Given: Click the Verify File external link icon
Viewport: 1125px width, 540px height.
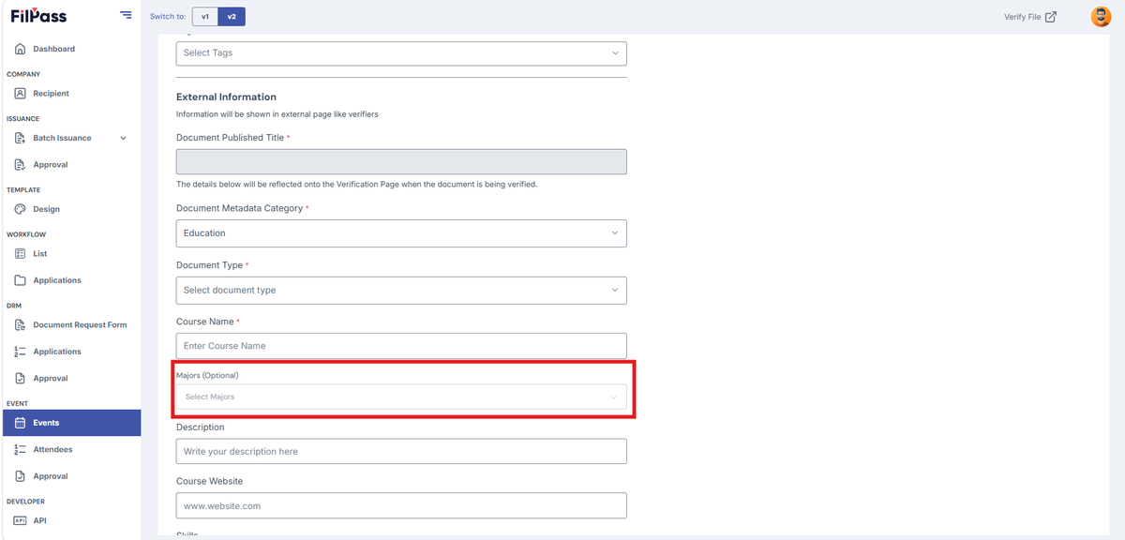Looking at the screenshot, I should click(1051, 16).
